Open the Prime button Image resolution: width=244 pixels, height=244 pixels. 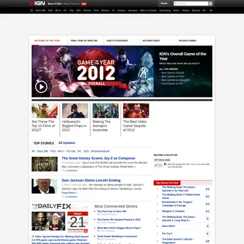[x=164, y=4]
